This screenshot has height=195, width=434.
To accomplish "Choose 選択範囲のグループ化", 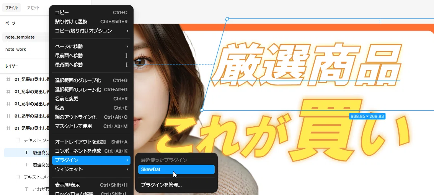I will coord(91,80).
